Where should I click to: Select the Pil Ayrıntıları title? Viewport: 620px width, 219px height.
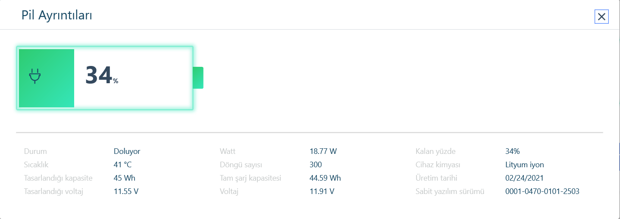(x=57, y=16)
